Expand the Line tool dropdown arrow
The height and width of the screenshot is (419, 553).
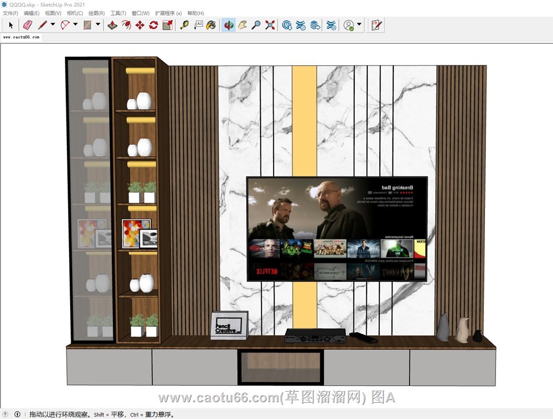[53, 25]
